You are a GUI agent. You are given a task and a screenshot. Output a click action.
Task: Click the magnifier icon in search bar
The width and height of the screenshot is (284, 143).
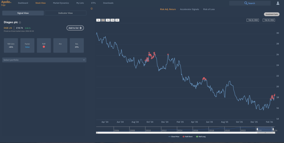point(246,3)
